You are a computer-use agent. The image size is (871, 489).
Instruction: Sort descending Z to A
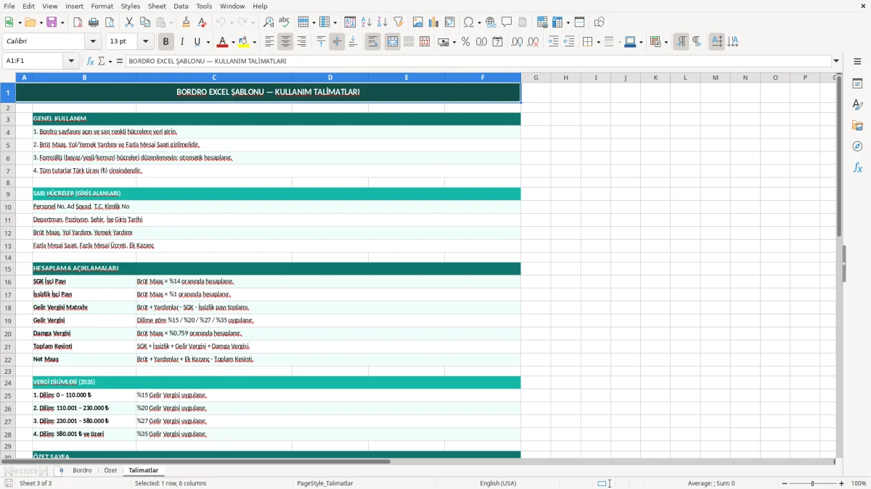[383, 22]
